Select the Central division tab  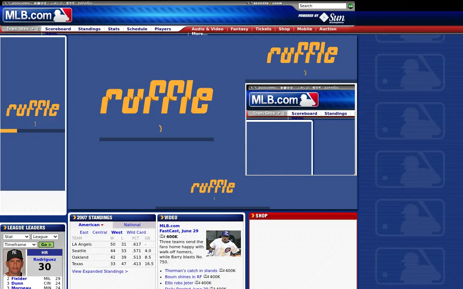click(x=100, y=232)
